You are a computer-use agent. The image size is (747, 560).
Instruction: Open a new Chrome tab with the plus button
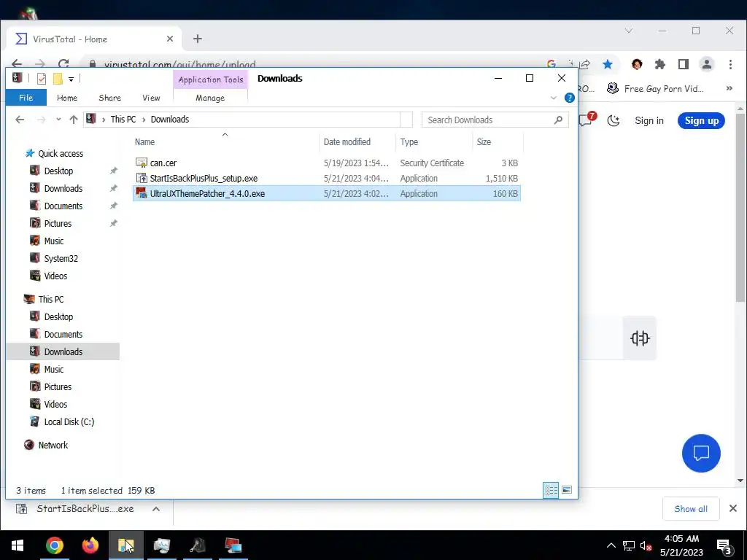tap(198, 39)
